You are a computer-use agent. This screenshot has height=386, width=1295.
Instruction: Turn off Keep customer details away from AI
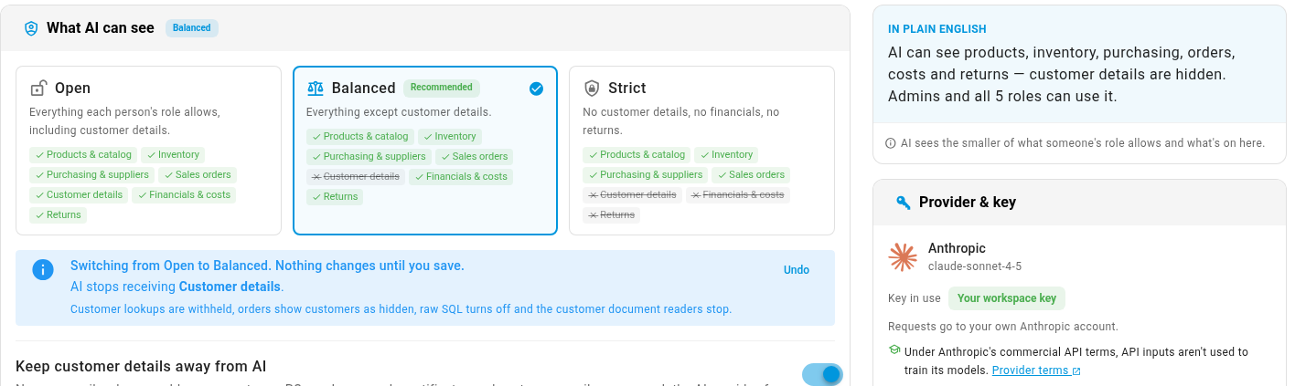(x=822, y=374)
